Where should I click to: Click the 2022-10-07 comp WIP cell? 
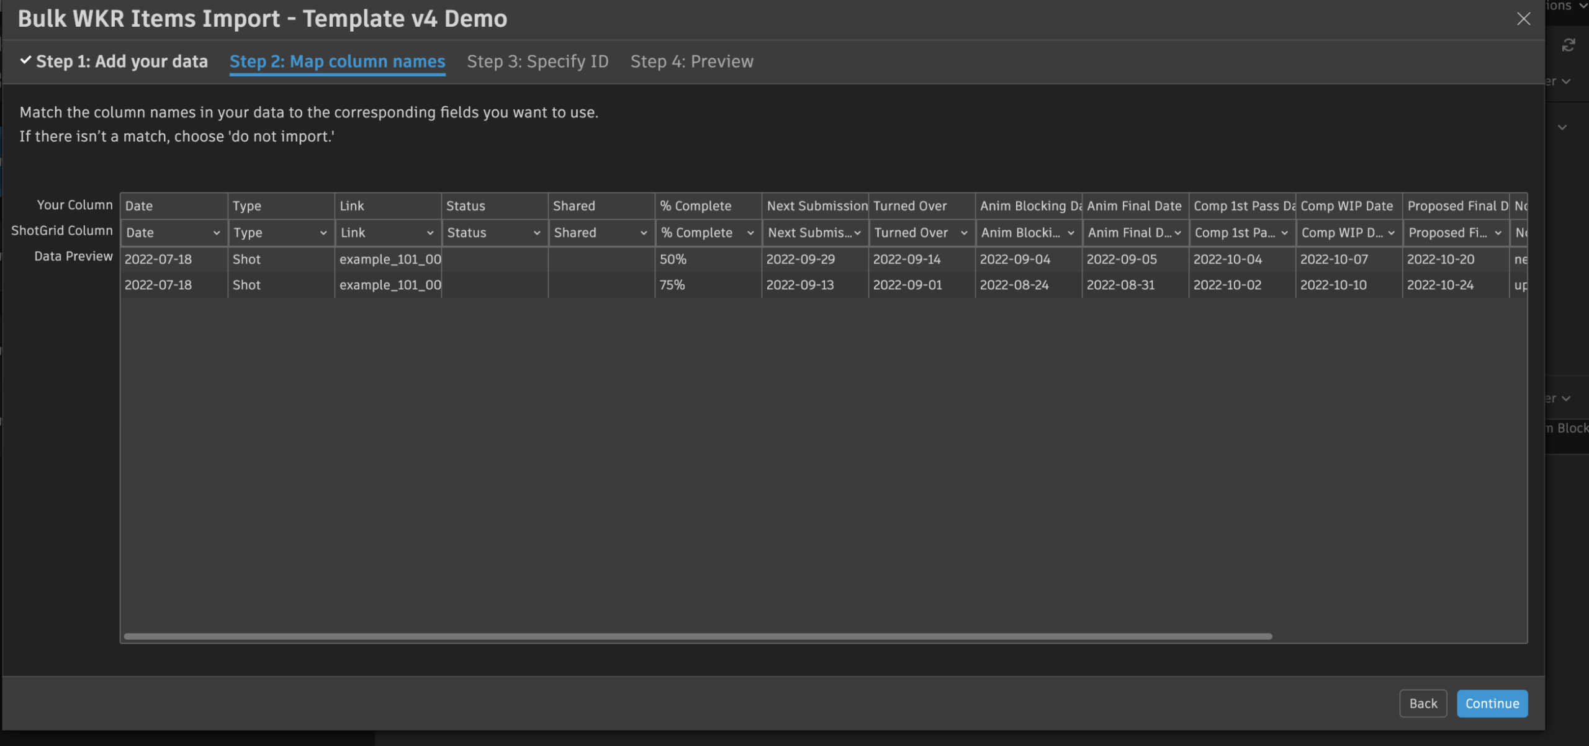[x=1348, y=259]
